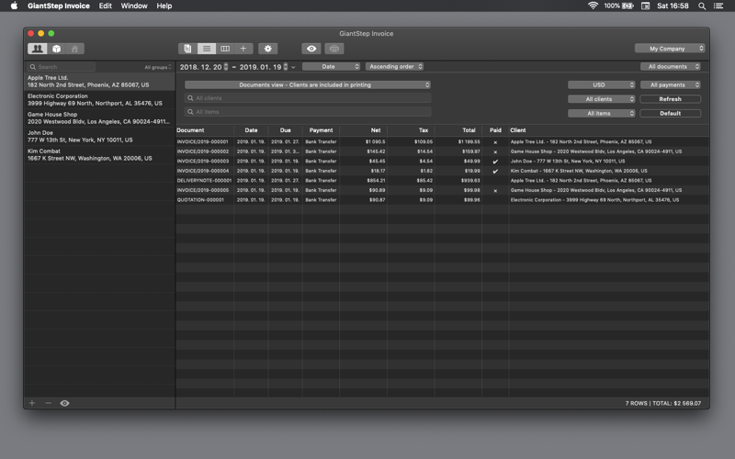Add a new document with plus icon
The image size is (735, 459).
243,49
